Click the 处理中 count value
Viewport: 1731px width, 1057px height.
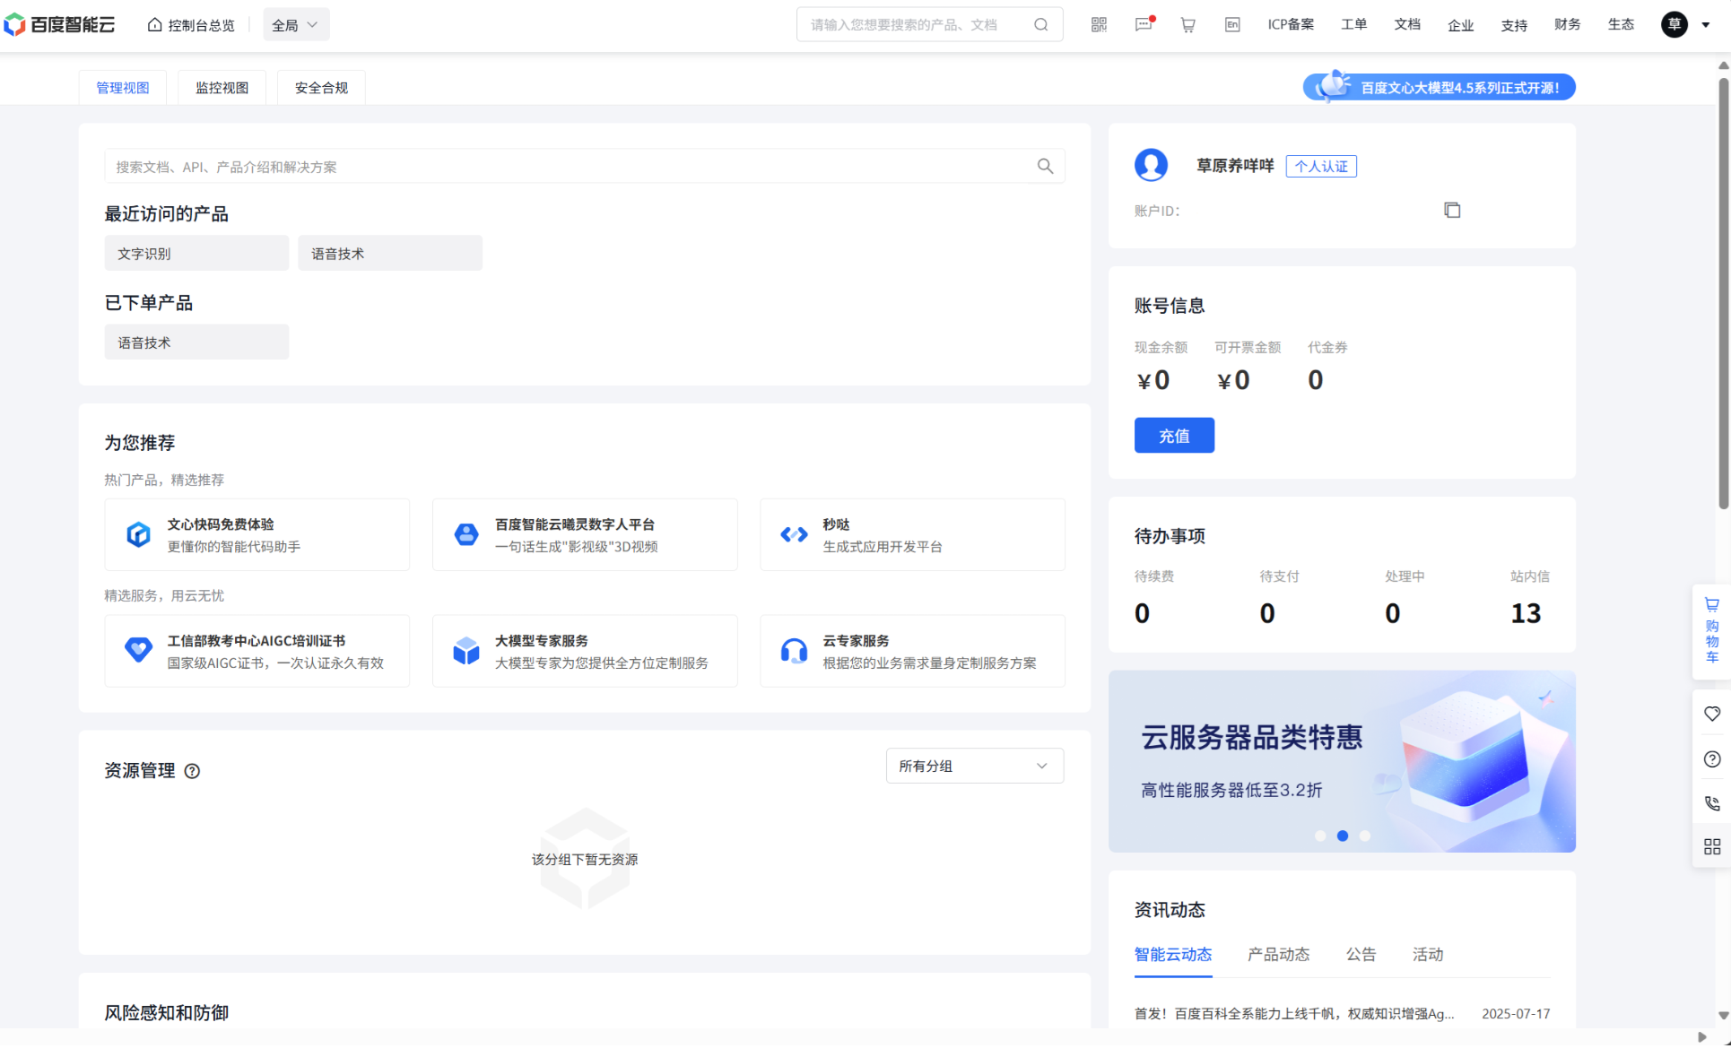(x=1392, y=613)
